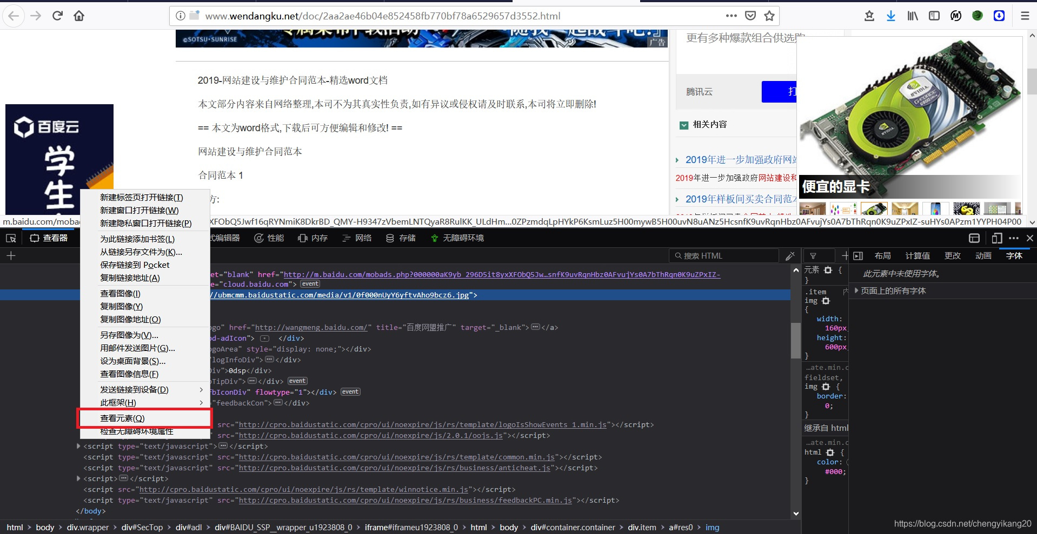Open the bookmarks tray star toolbar icon

(x=869, y=16)
